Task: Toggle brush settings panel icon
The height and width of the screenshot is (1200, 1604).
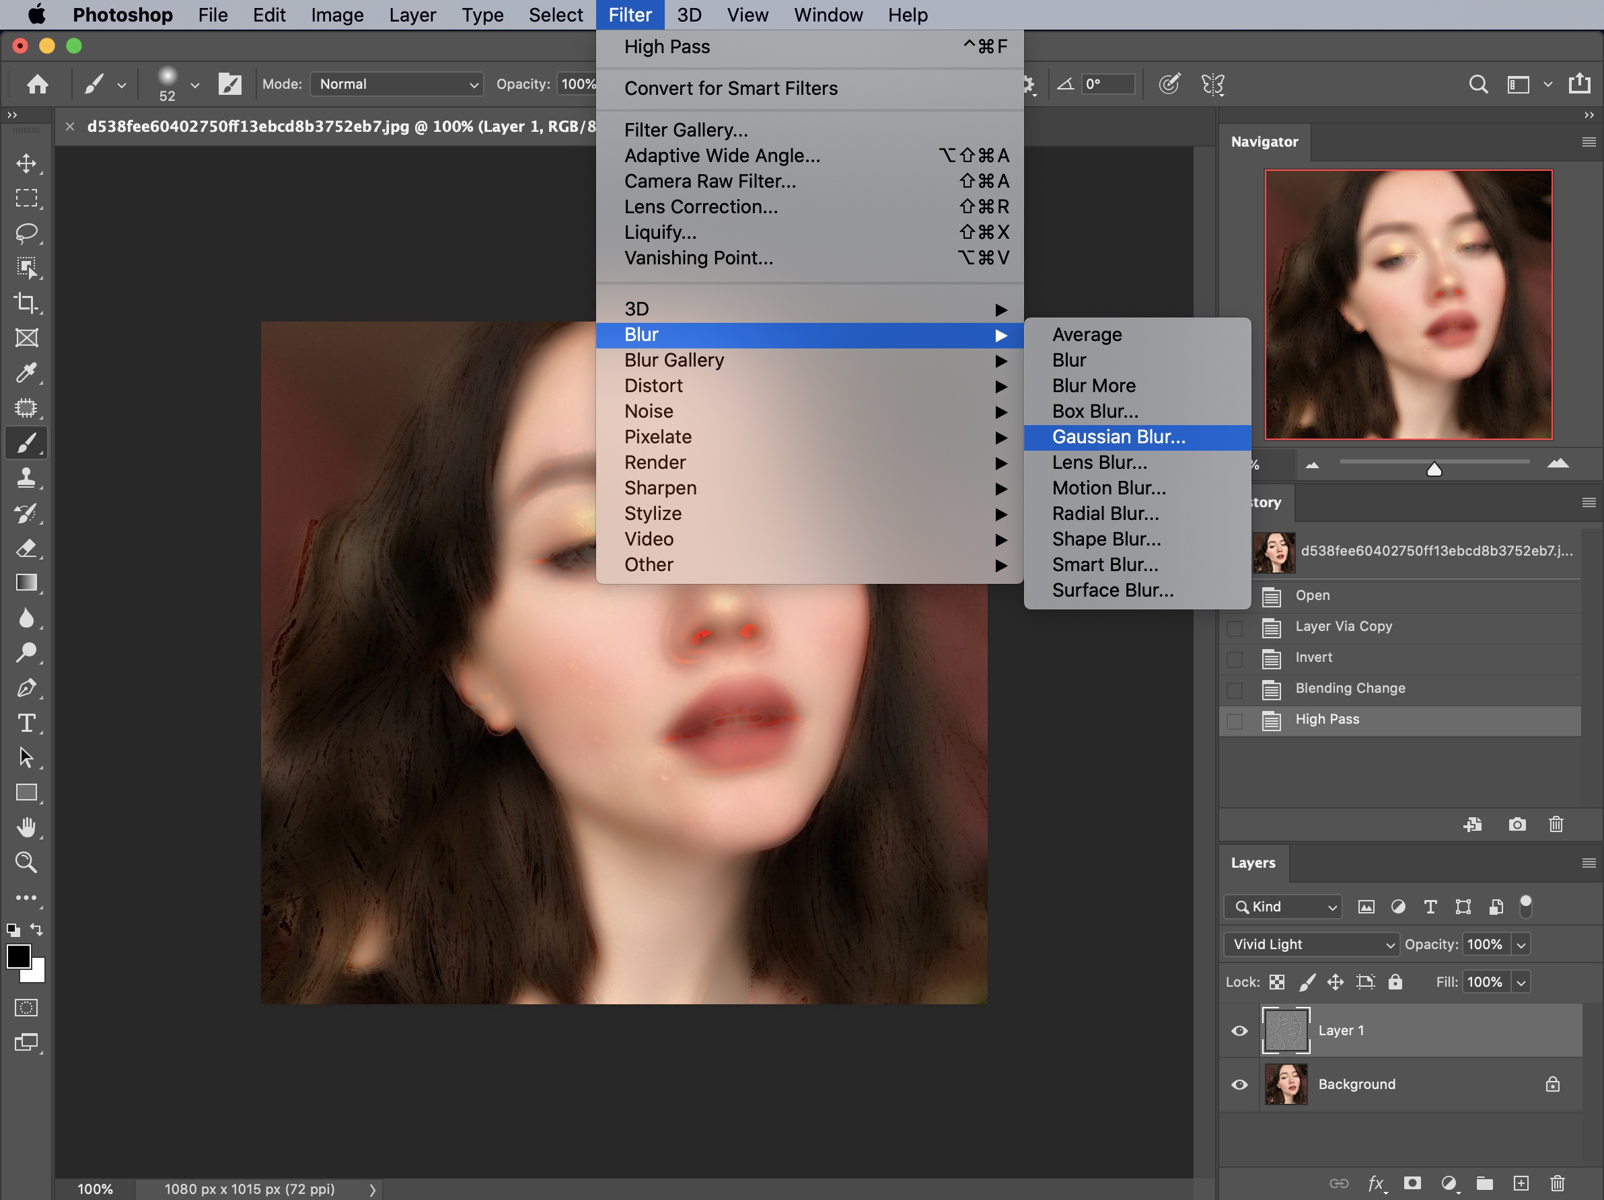Action: click(x=230, y=84)
